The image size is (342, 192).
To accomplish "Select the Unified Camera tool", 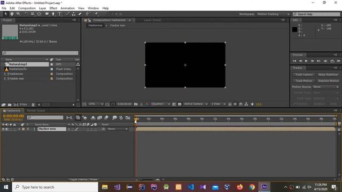I will 33,14.
